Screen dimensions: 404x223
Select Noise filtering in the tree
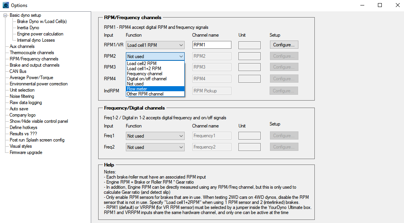[x=22, y=96]
